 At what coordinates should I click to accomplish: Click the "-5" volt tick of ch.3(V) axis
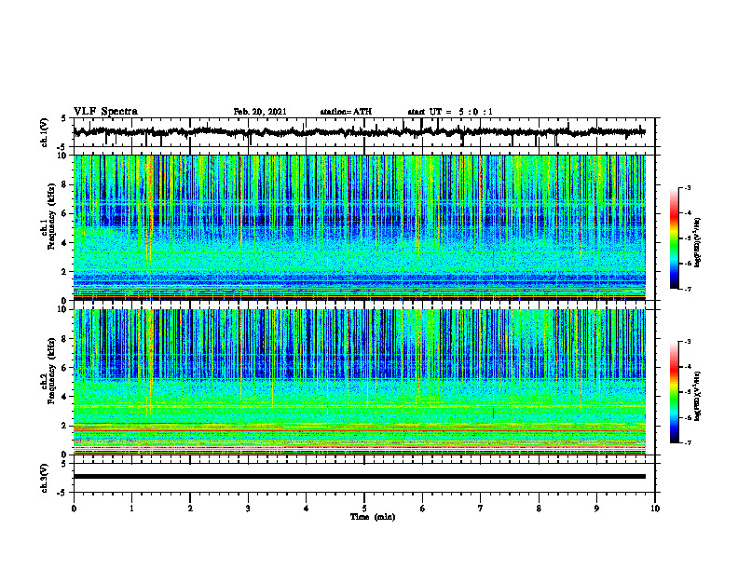click(62, 493)
